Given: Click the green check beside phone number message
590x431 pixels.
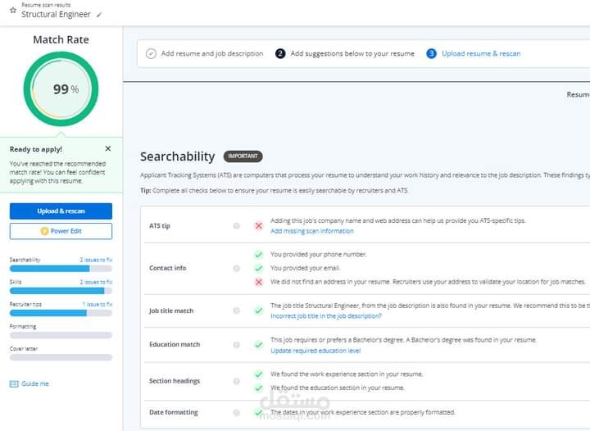Looking at the screenshot, I should click(258, 255).
